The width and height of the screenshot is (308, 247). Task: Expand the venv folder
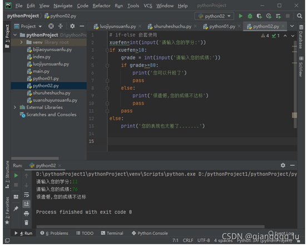click(x=22, y=42)
